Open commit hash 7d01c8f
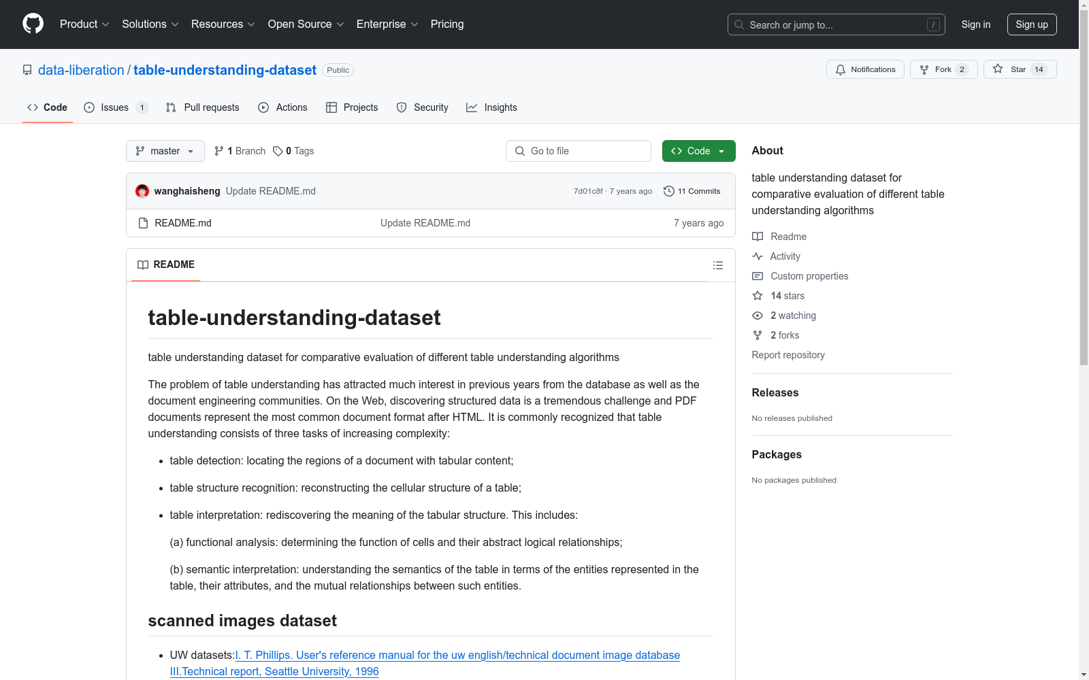This screenshot has height=680, width=1089. 588,191
